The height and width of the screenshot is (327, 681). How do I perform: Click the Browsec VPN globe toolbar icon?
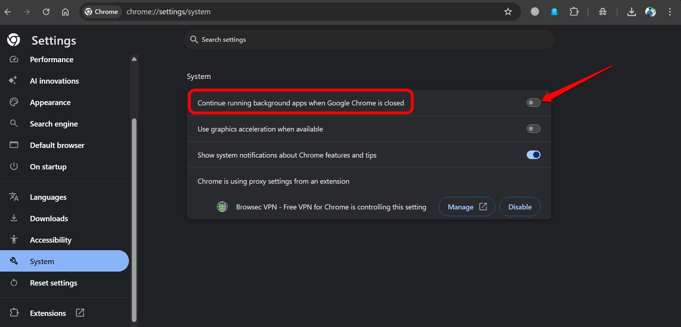535,12
